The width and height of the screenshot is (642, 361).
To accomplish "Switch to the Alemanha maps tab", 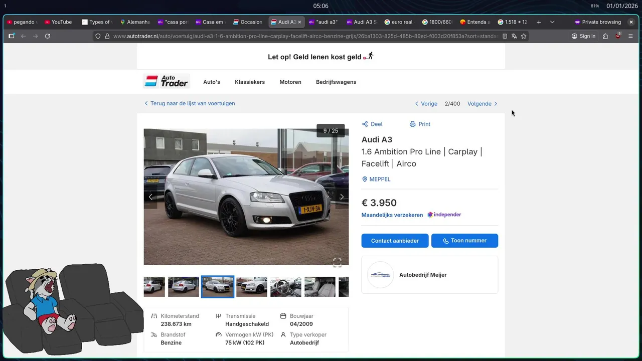I will click(135, 22).
